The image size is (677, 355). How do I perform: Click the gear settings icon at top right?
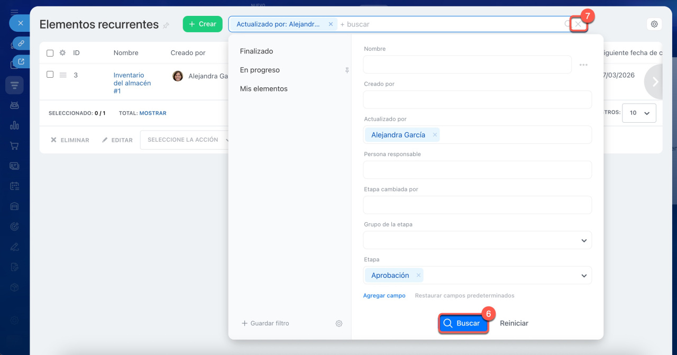[x=654, y=24]
